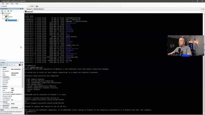Collapse the Work folder node

click(x=3, y=19)
